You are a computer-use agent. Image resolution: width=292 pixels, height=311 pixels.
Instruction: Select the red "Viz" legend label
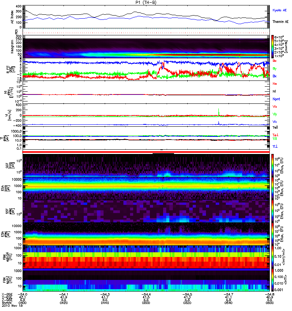[275, 107]
